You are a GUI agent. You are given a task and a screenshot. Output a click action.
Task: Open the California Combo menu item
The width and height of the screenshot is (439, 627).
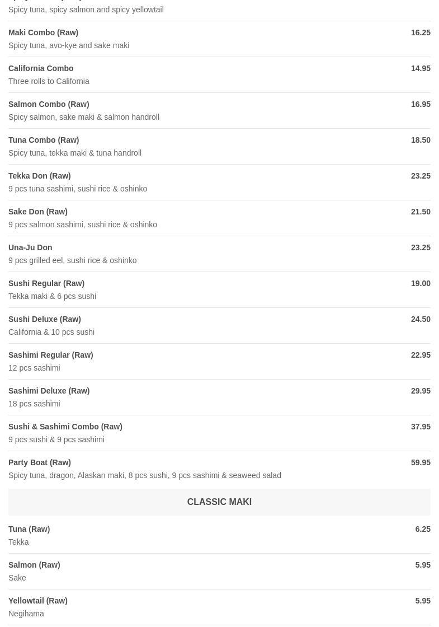(x=219, y=75)
